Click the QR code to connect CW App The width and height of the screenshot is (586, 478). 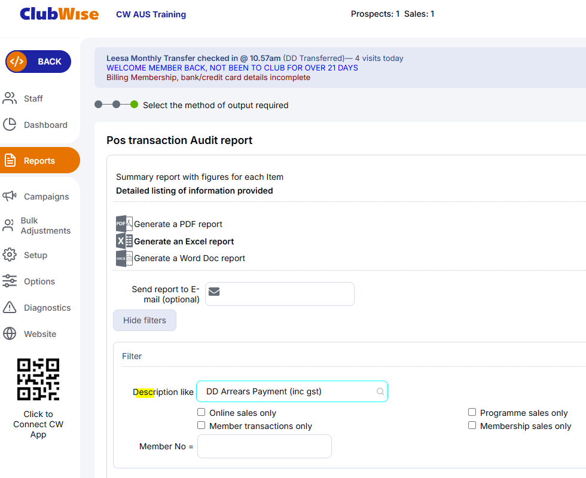[38, 379]
